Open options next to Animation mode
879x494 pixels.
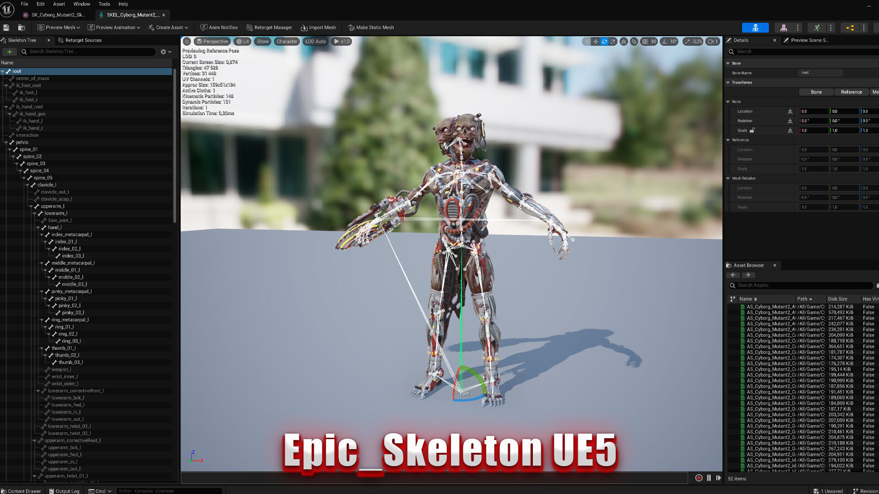[x=830, y=28]
